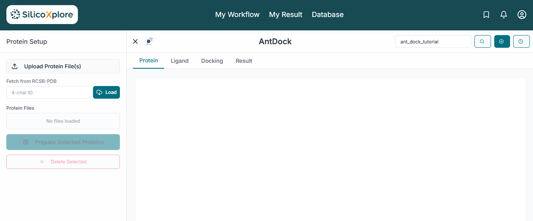Open My Workflow menu
The image size is (533, 221).
pyautogui.click(x=237, y=15)
